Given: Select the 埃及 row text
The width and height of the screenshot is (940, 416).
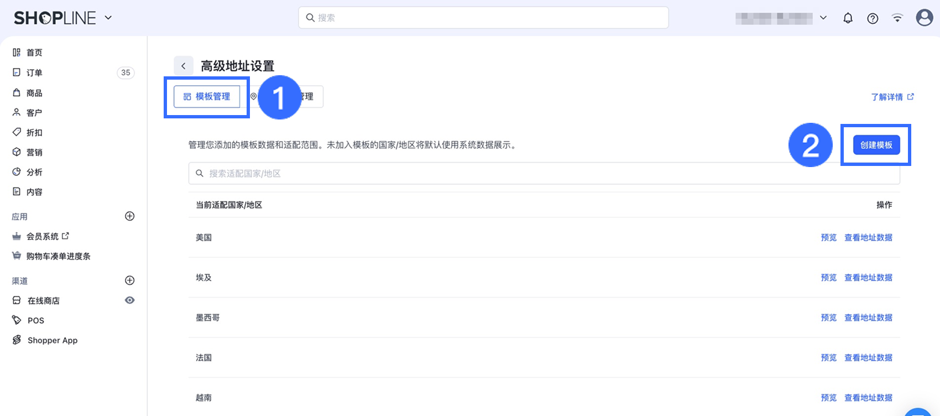Looking at the screenshot, I should click(x=203, y=277).
